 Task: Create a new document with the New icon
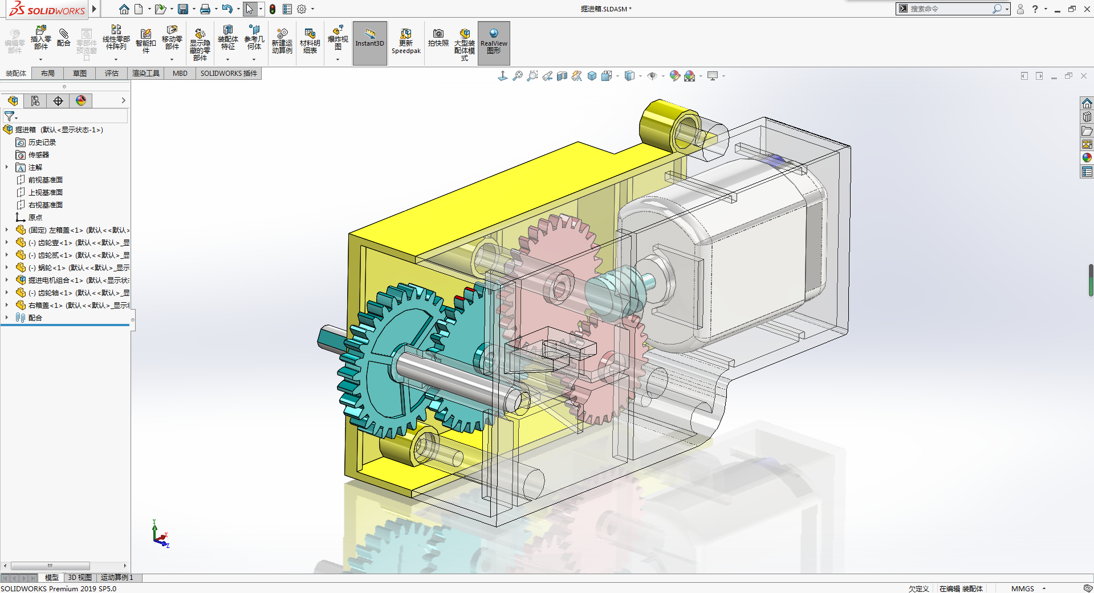point(139,9)
